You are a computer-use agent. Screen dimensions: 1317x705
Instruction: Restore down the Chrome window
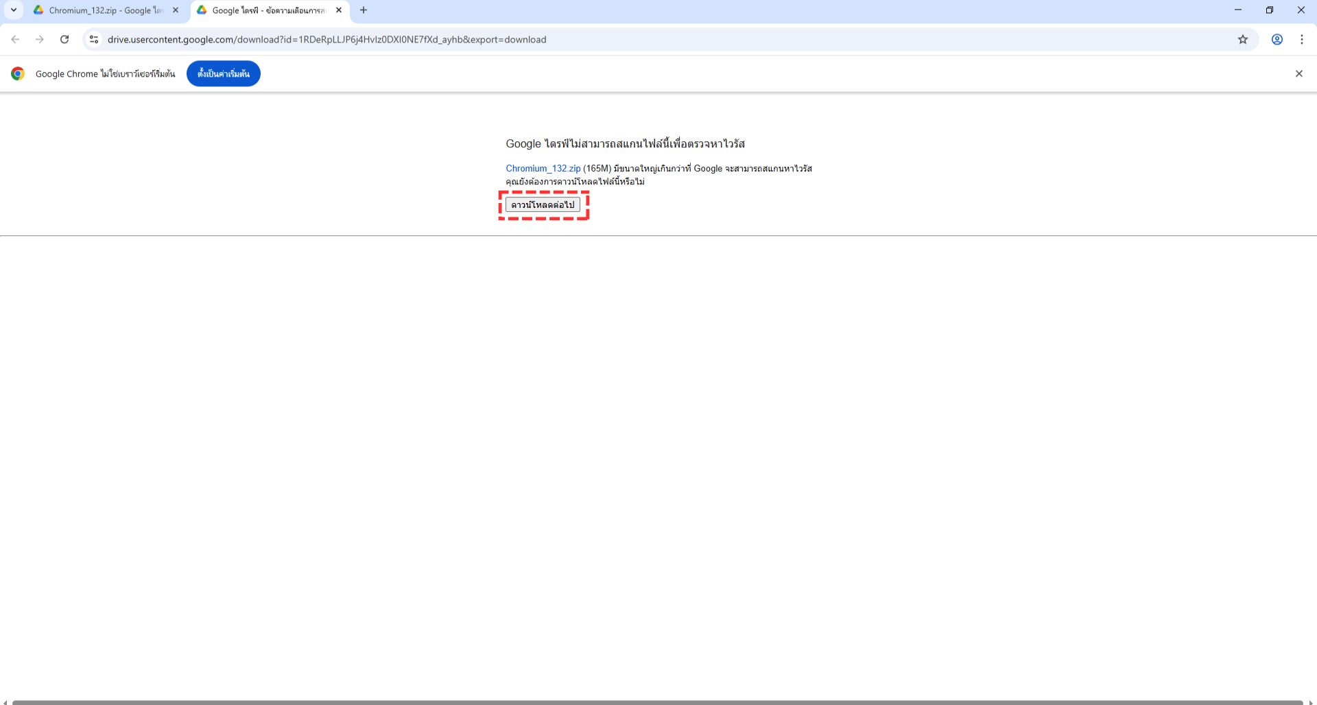click(1270, 10)
